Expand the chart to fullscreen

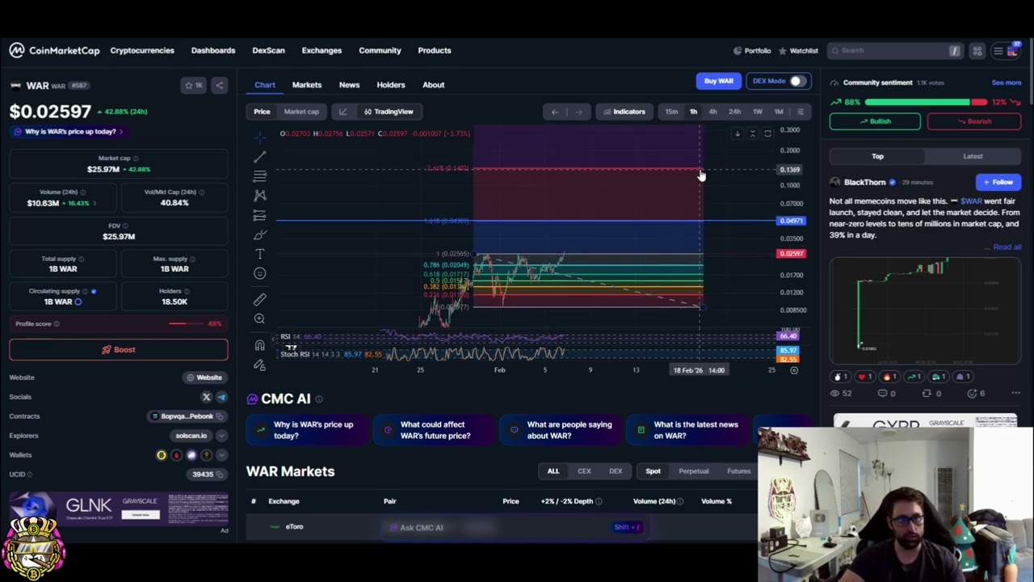pos(767,133)
